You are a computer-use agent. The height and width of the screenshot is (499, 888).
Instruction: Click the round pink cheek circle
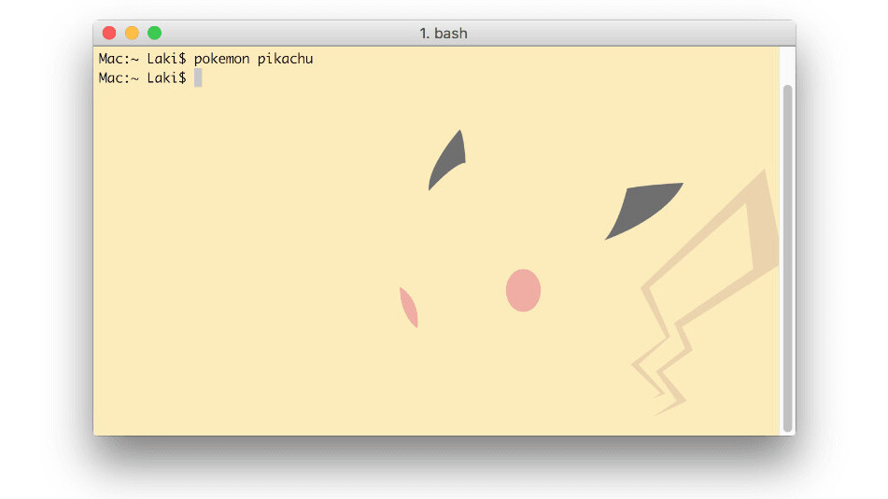[523, 290]
